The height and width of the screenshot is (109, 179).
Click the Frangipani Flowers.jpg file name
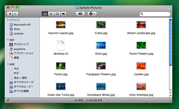coord(101,74)
